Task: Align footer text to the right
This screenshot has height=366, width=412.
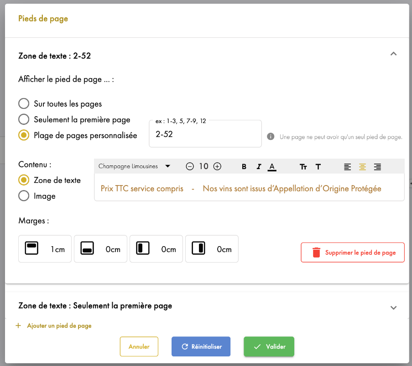Action: tap(378, 167)
